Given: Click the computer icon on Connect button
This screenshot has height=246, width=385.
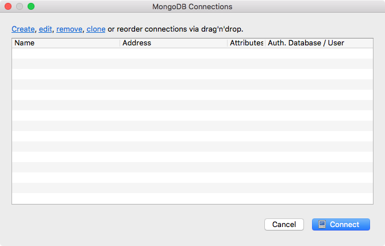Looking at the screenshot, I should [322, 225].
